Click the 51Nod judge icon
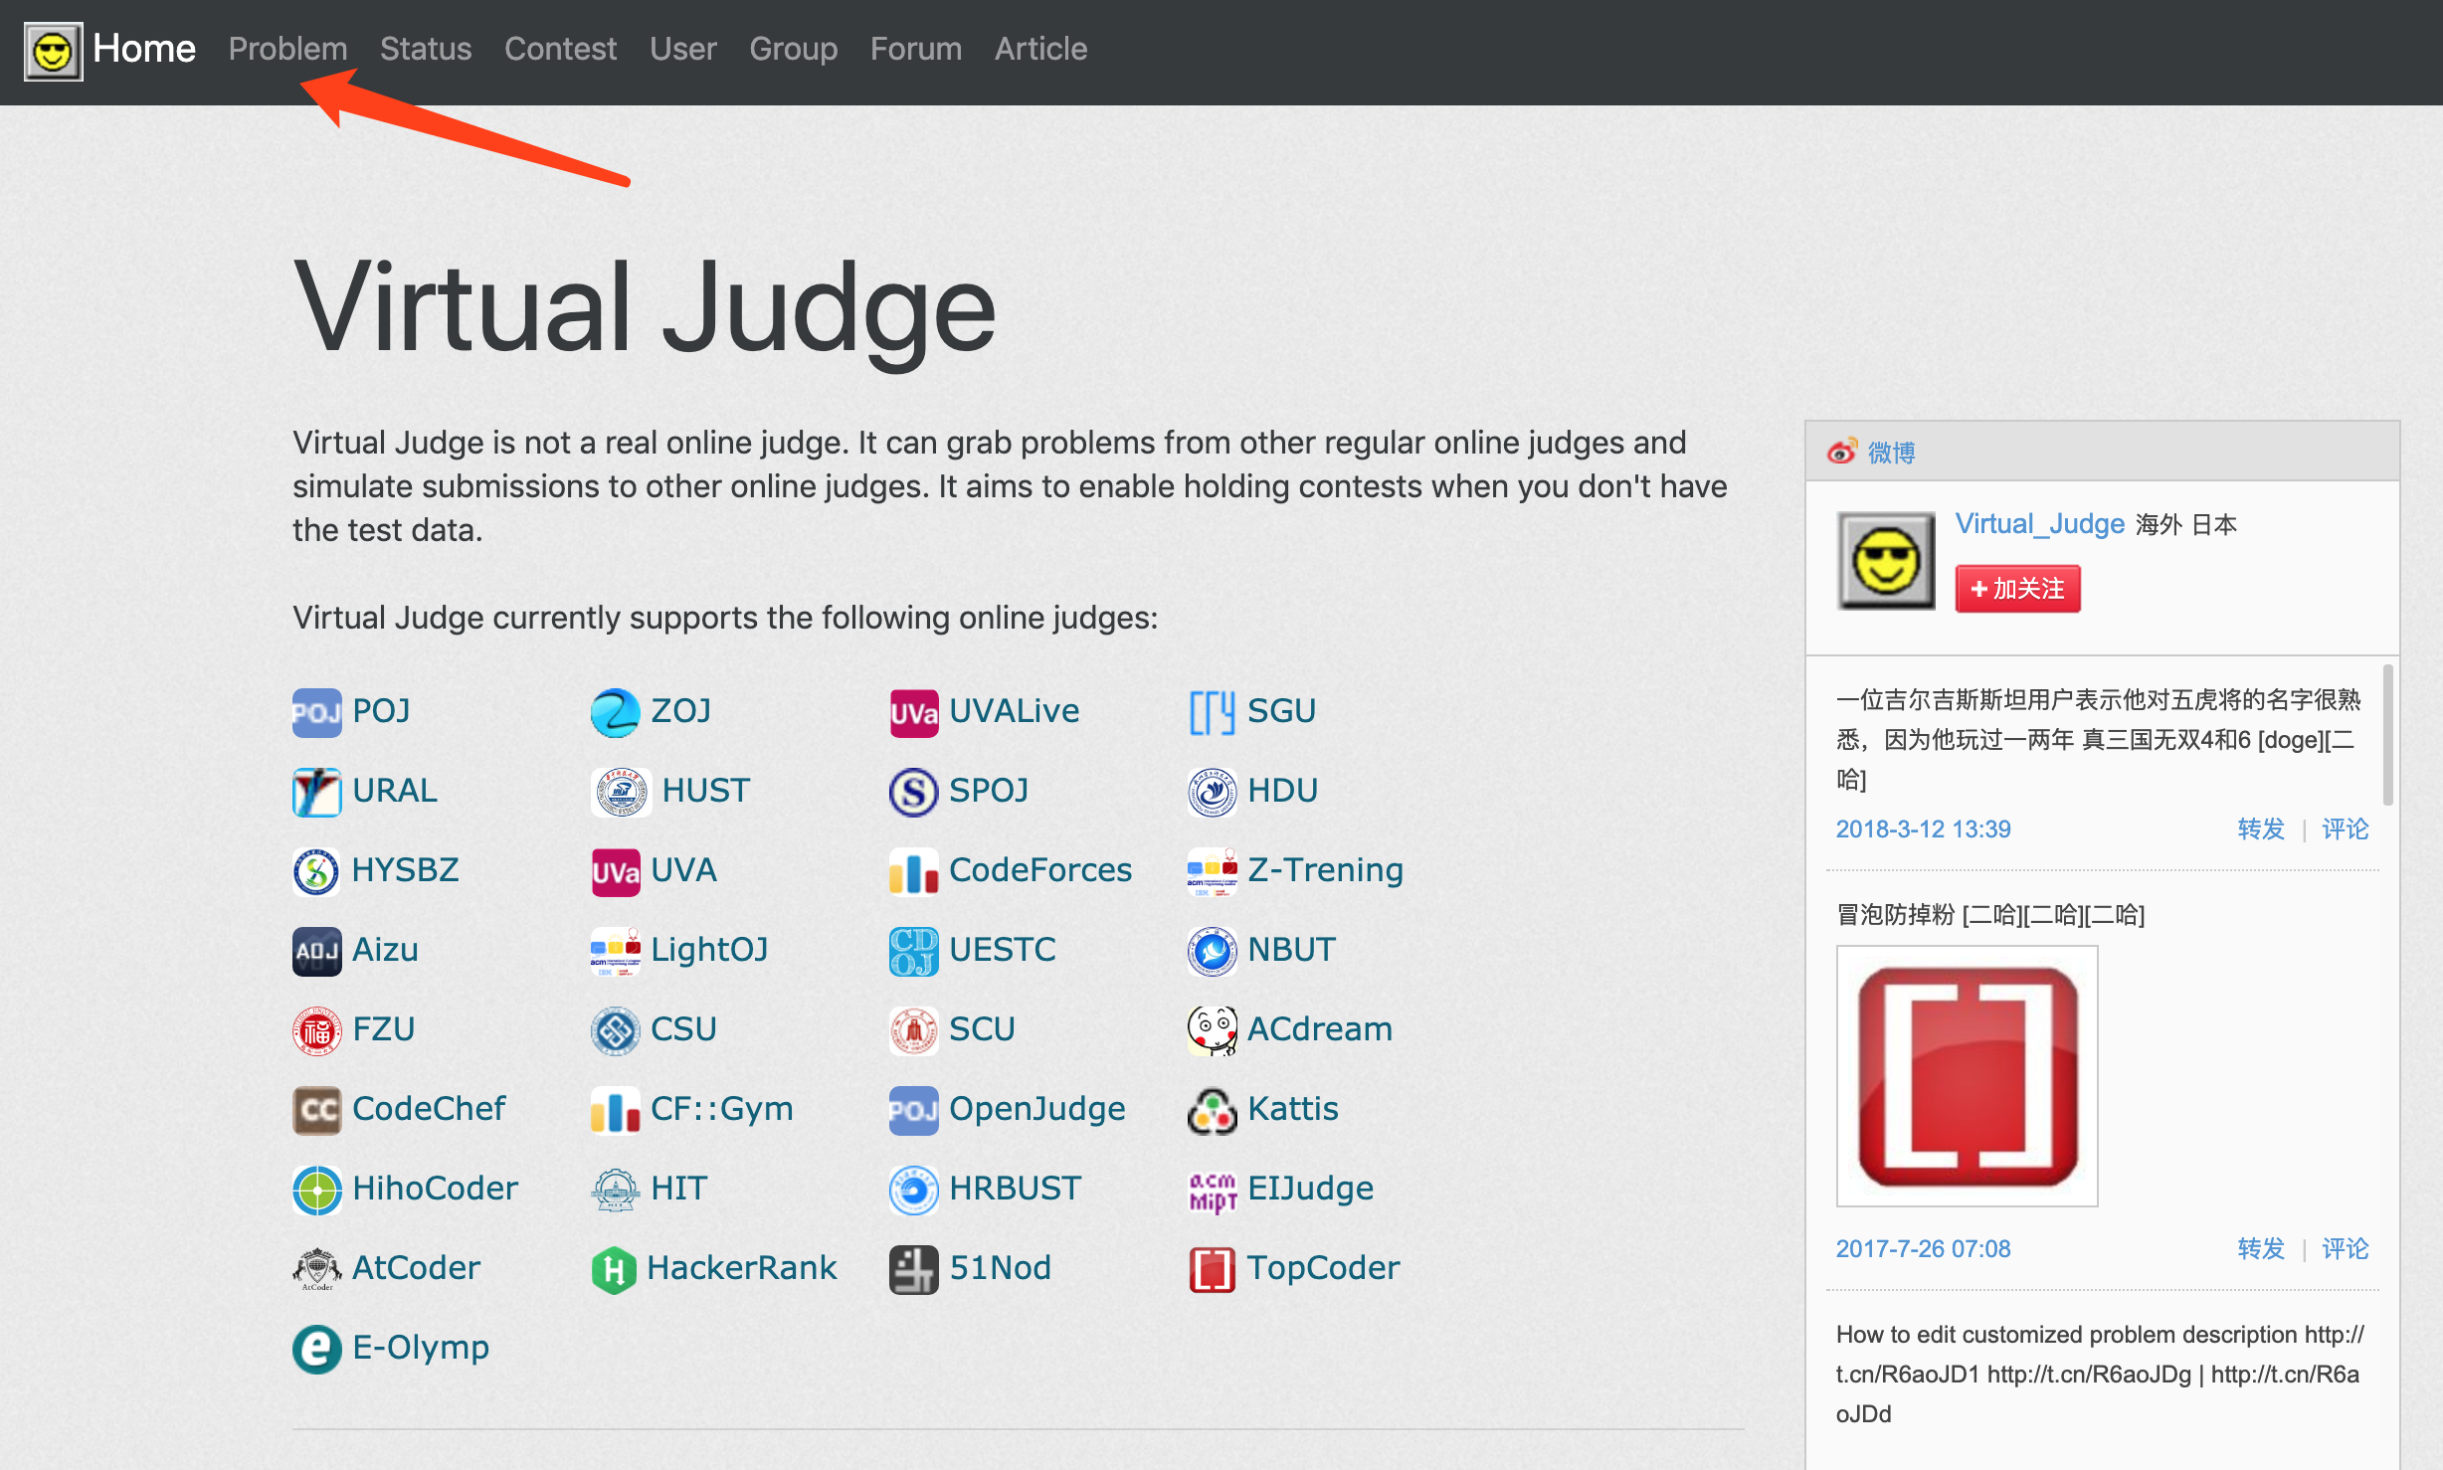Viewport: 2443px width, 1470px height. [914, 1269]
